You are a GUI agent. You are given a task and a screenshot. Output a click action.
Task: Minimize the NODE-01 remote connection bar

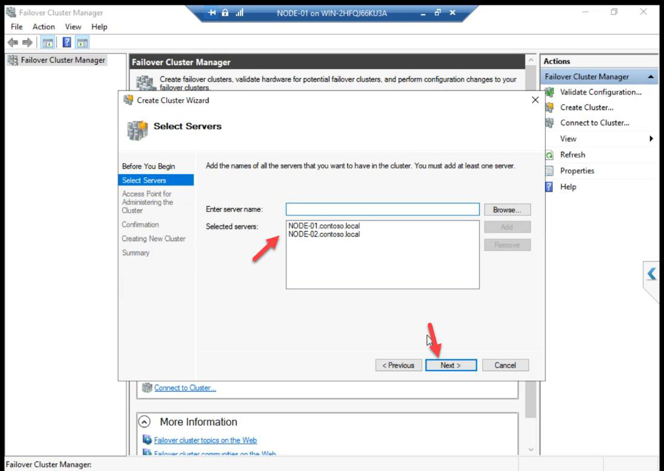[422, 13]
